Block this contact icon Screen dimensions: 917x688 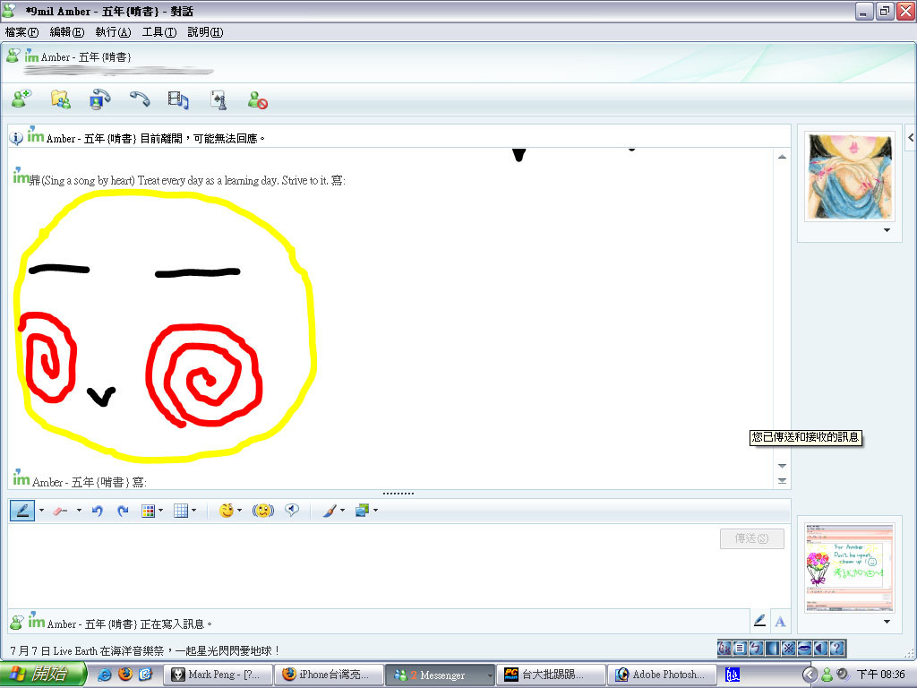point(257,100)
